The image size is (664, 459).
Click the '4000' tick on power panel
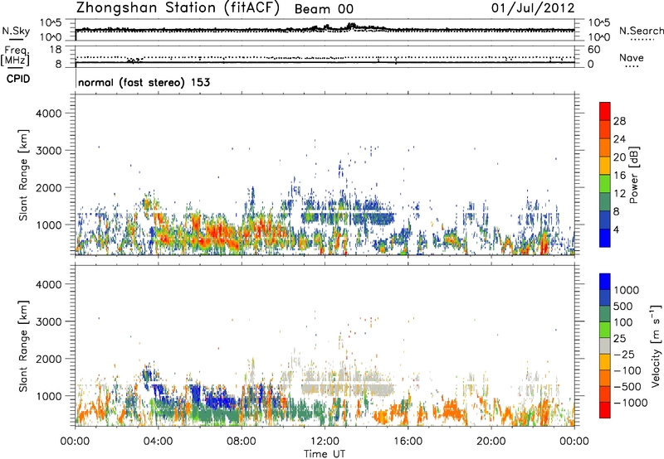pyautogui.click(x=48, y=114)
